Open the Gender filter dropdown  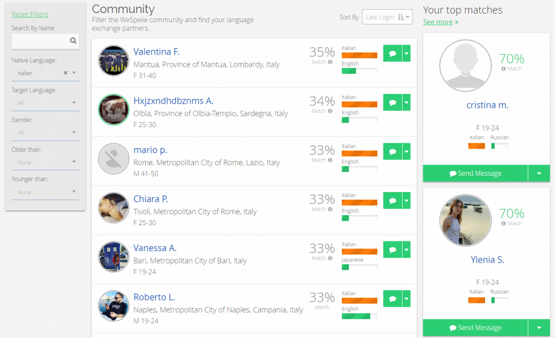click(45, 132)
